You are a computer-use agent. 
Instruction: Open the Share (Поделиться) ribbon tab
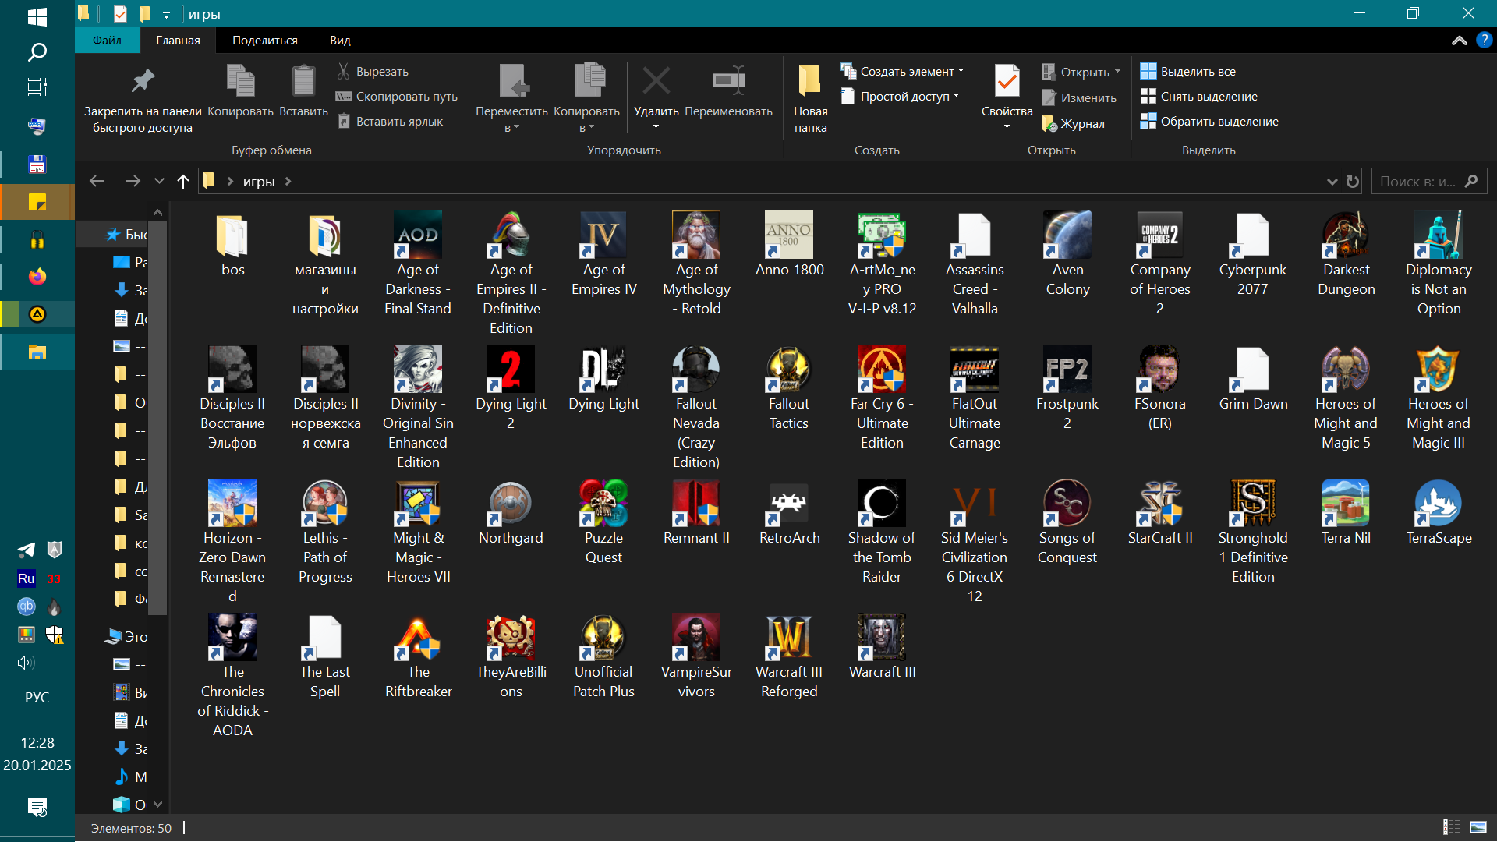pyautogui.click(x=264, y=41)
